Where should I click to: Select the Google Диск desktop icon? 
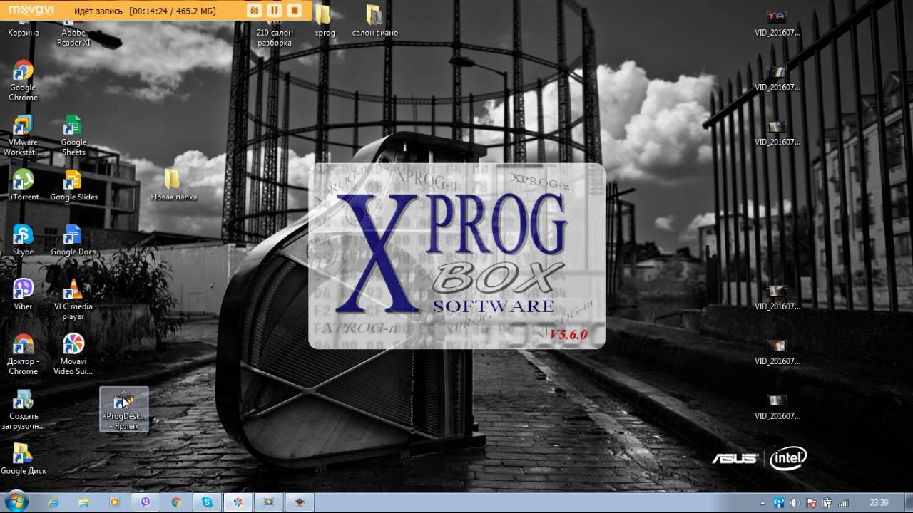pyautogui.click(x=24, y=460)
